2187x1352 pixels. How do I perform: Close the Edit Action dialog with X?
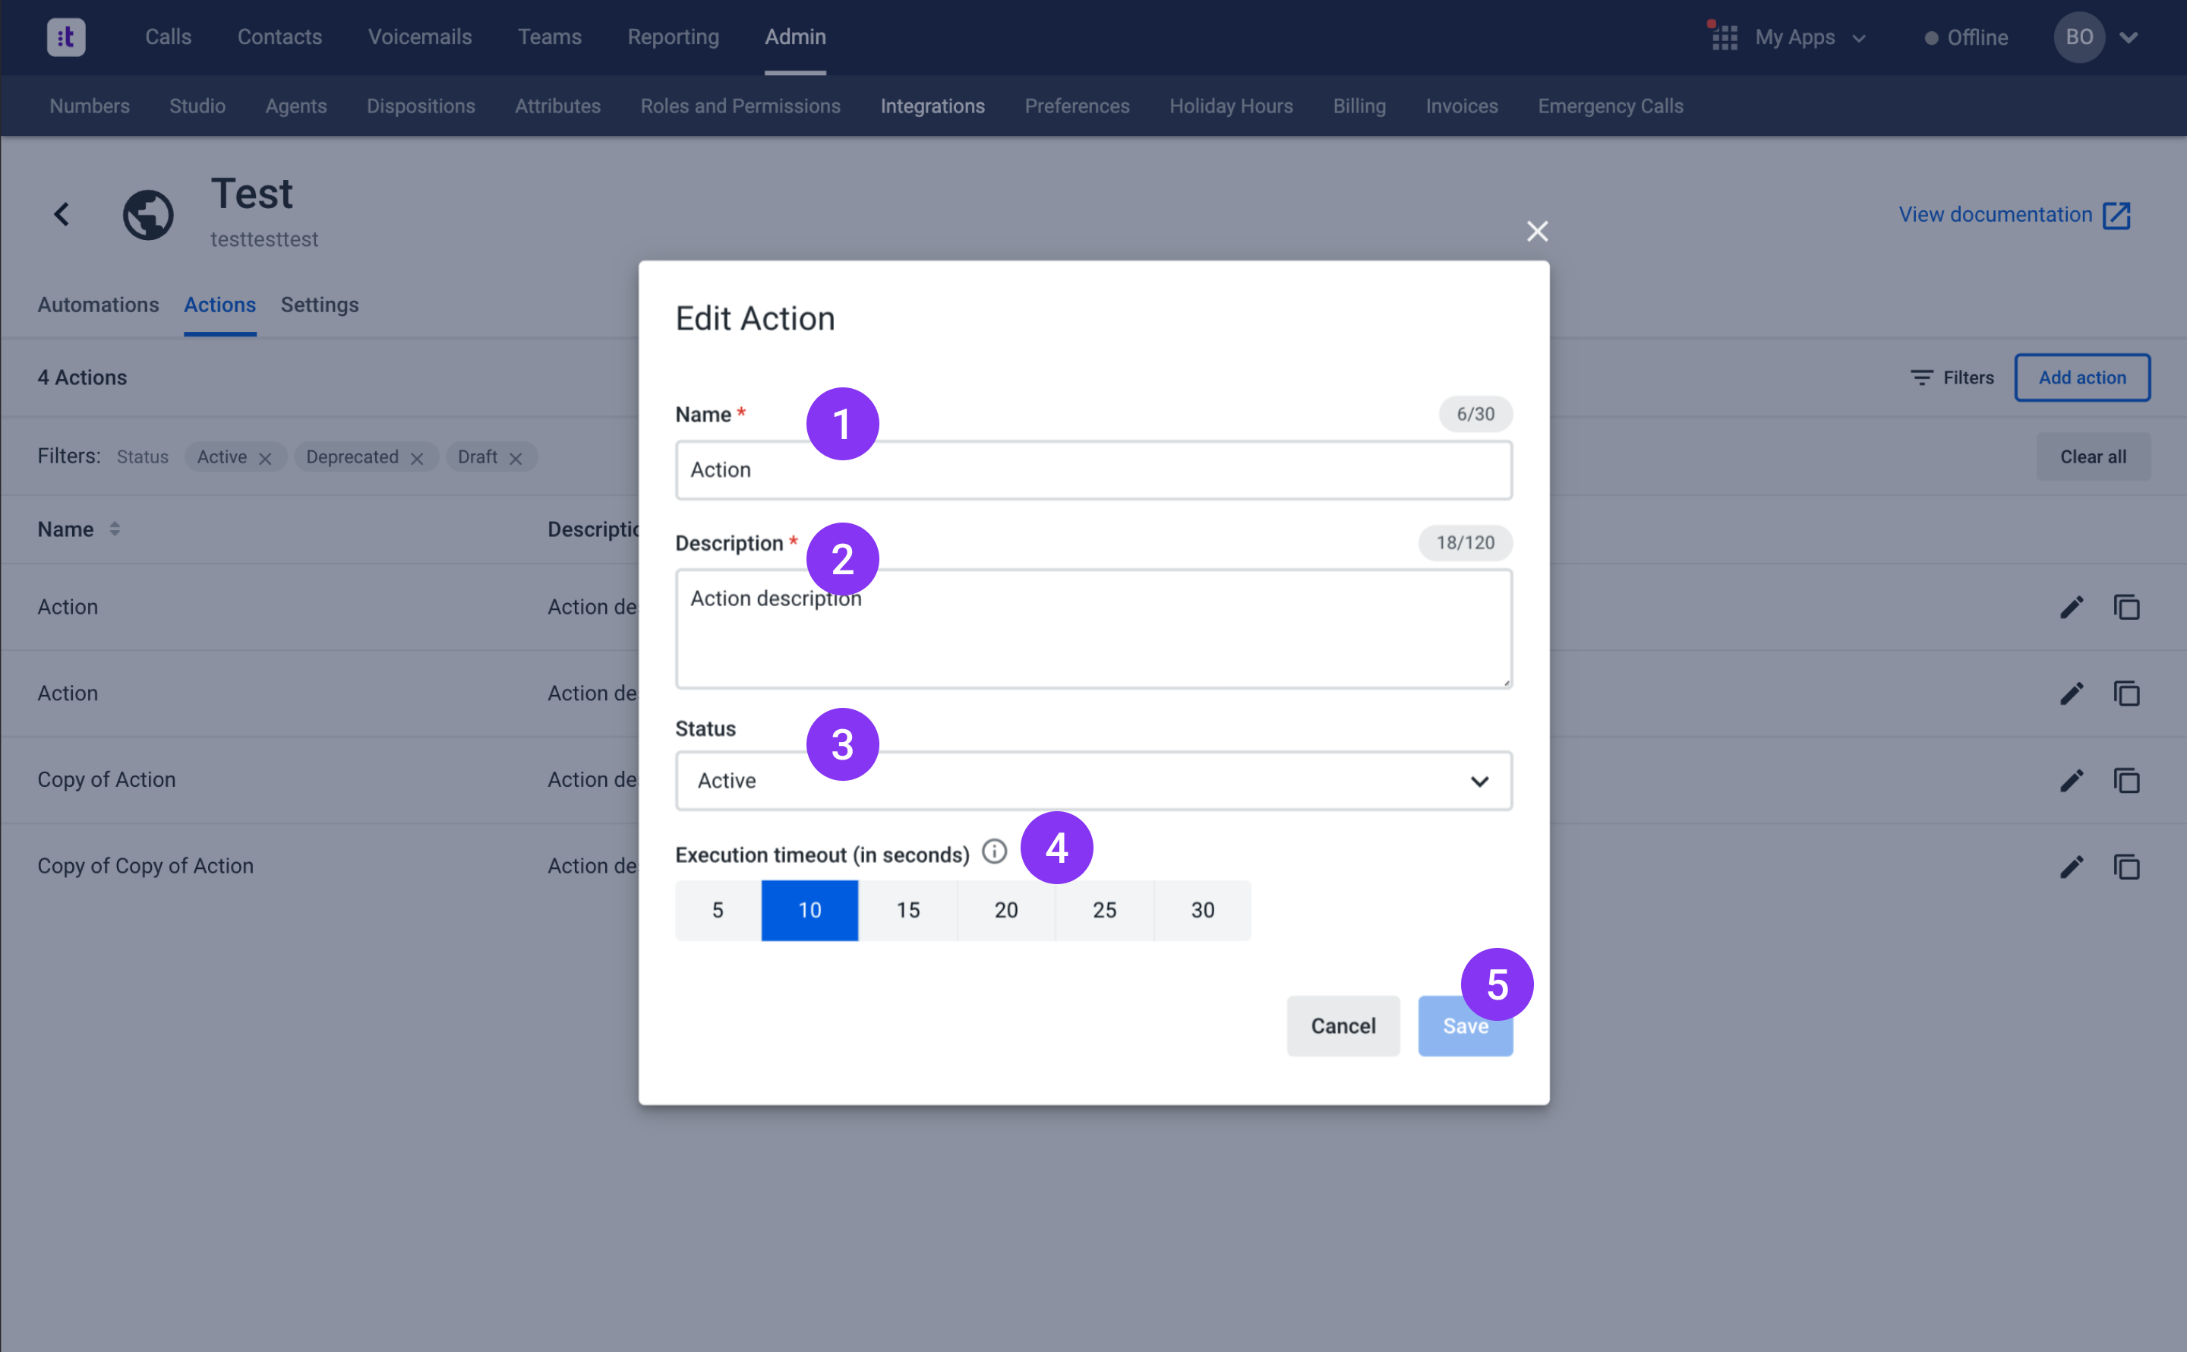point(1536,232)
